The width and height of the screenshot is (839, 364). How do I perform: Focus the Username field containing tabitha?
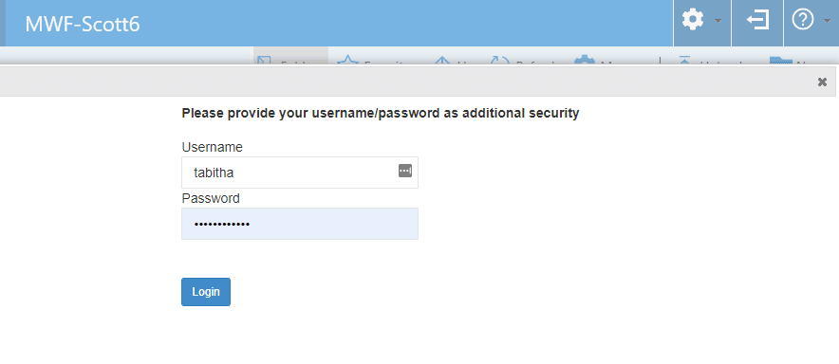(x=300, y=173)
